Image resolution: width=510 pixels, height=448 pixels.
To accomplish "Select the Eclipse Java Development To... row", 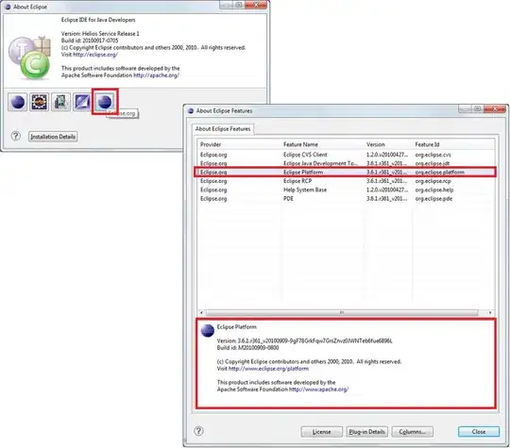I will (x=346, y=163).
